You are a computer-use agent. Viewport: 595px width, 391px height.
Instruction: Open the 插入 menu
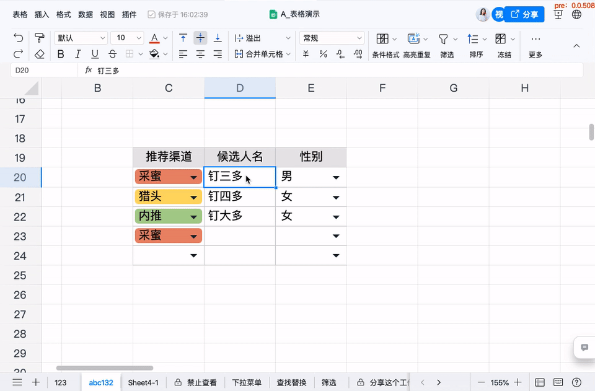pos(42,14)
